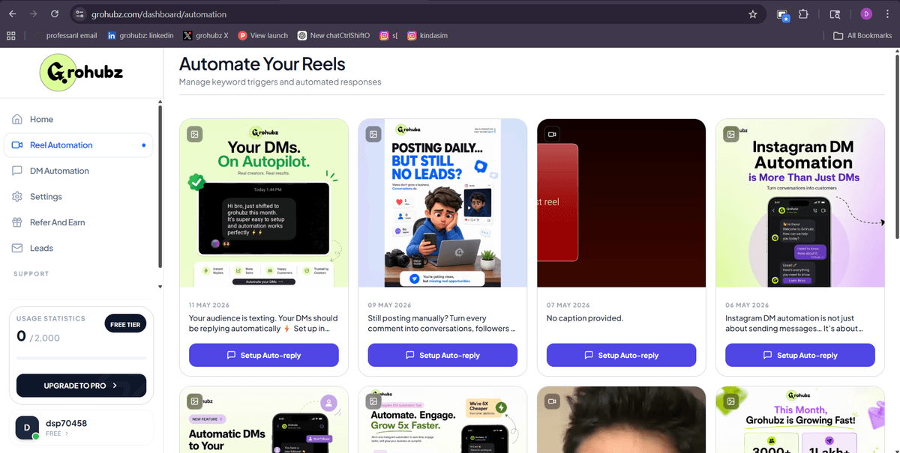Open the grohubz: linkedin bookmark
This screenshot has height=453, width=900.
tap(140, 35)
